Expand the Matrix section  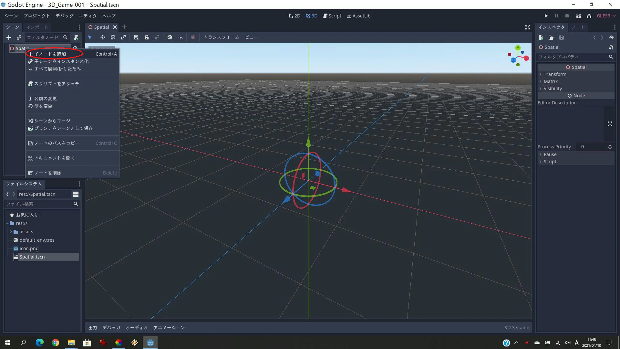point(576,81)
